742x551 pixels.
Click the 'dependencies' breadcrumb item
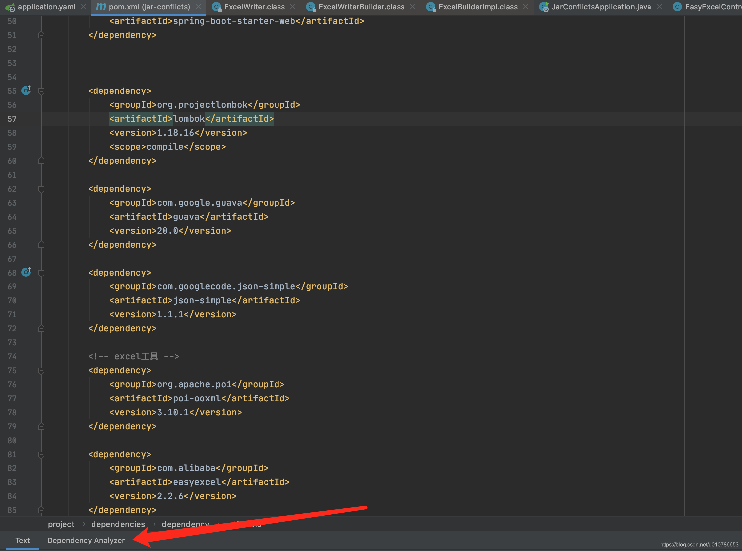pos(118,524)
